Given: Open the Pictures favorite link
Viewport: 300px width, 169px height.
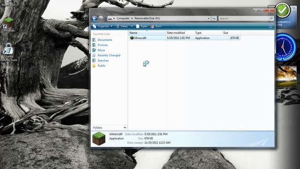Looking at the screenshot, I should [103, 45].
